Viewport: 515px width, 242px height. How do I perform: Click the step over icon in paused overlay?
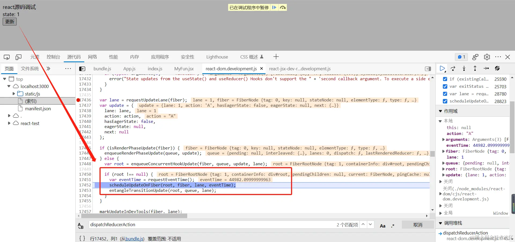click(283, 8)
